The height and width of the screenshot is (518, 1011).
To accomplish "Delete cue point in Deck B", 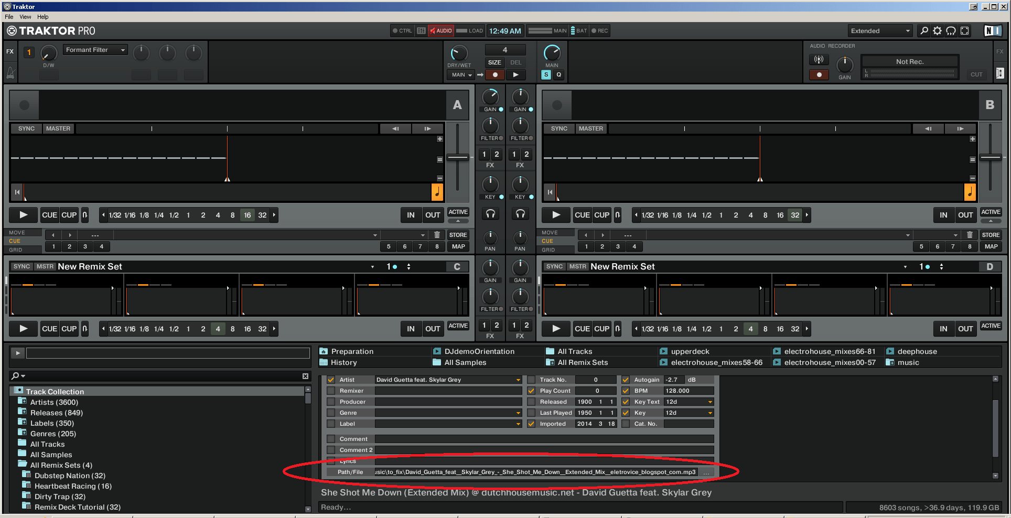I will [970, 235].
